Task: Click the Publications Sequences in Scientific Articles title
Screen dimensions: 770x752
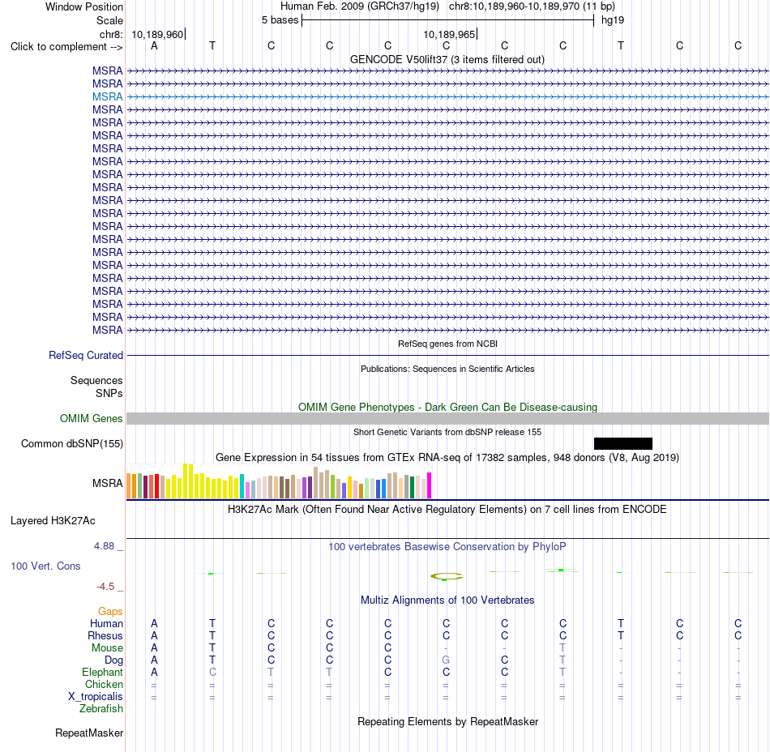Action: [447, 369]
